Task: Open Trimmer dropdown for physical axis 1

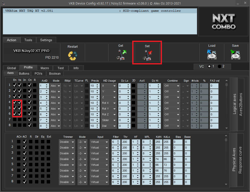Action: 67,142
